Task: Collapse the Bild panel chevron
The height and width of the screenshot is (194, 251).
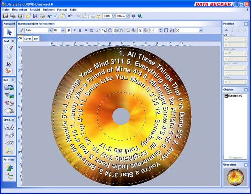Action: pos(13,80)
